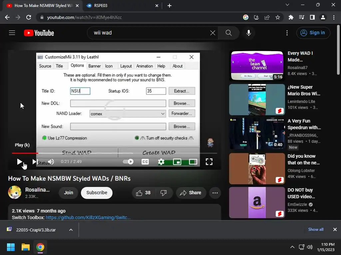Toggle browser side panel
The image size is (341, 255).
click(x=312, y=17)
